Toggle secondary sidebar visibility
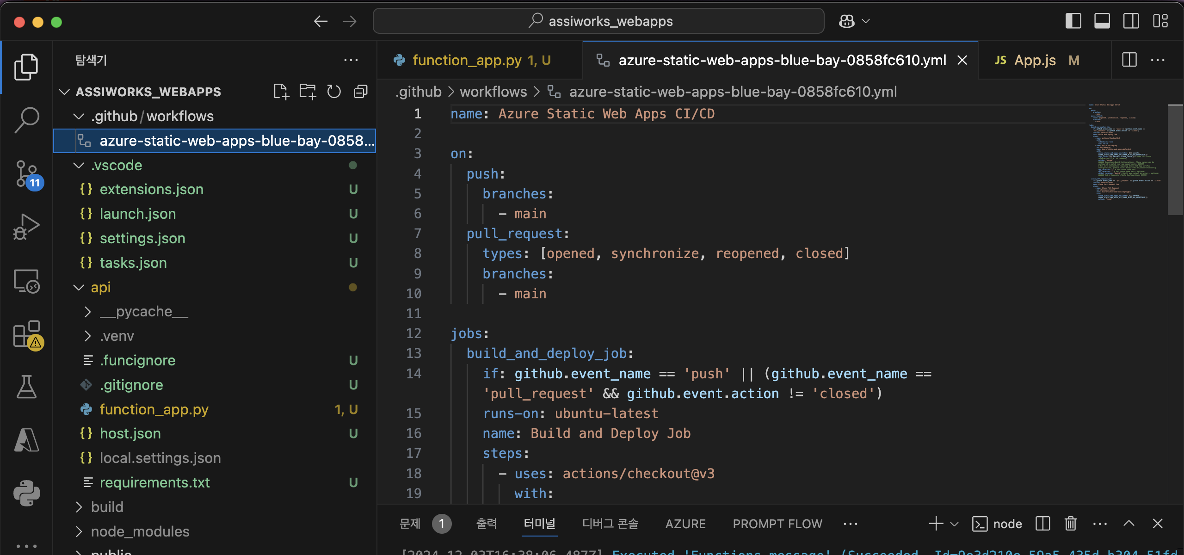 click(1131, 21)
